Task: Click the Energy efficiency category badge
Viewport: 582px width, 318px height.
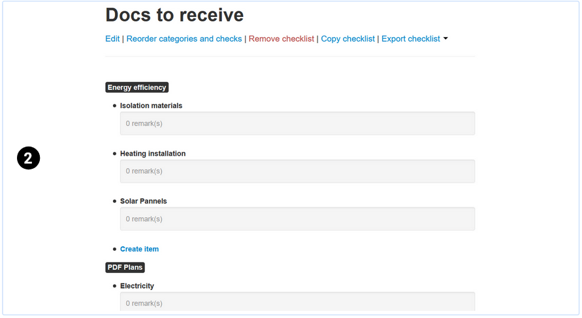Action: (137, 87)
